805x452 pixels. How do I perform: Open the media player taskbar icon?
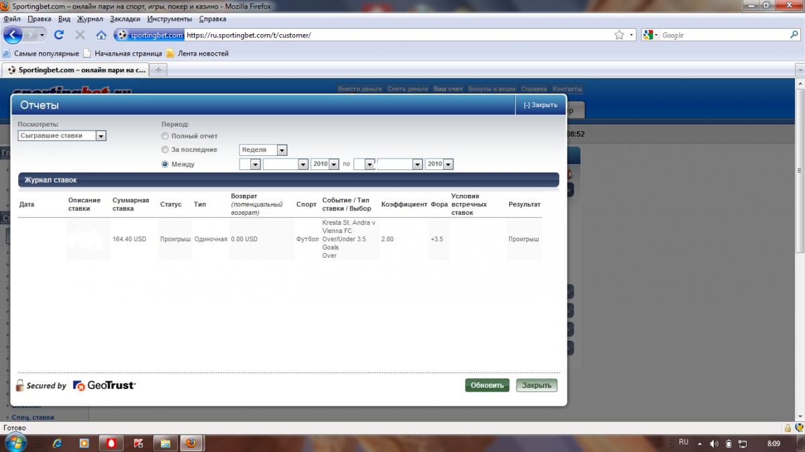84,443
